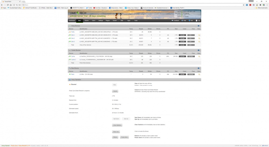Click the Array Operation info icon

tap(70, 80)
